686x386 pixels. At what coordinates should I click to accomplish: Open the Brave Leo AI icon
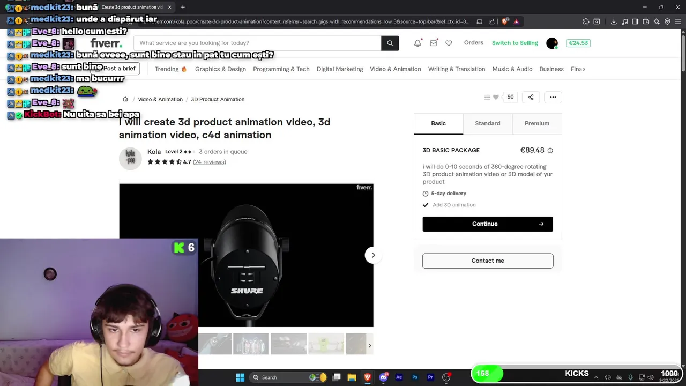[x=657, y=21]
